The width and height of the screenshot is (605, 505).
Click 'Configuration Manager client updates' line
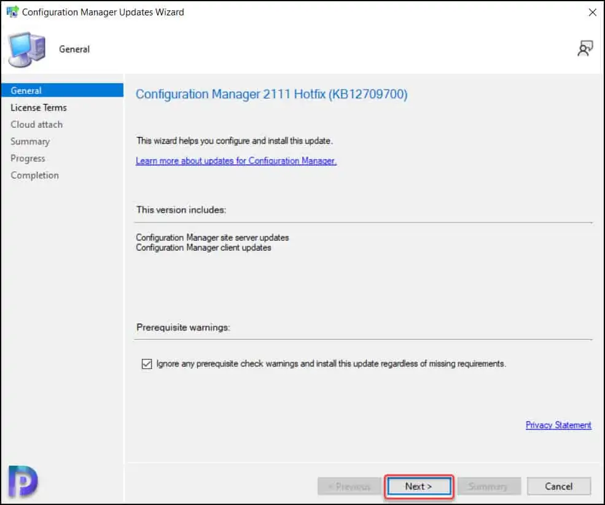click(203, 248)
